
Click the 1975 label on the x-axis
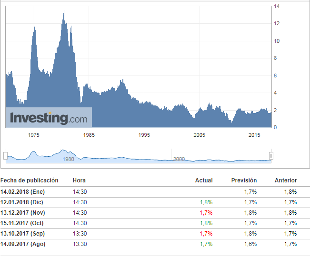[33, 135]
